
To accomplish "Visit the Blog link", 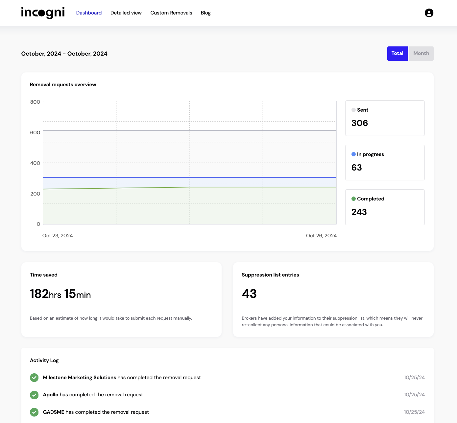I will pos(206,13).
